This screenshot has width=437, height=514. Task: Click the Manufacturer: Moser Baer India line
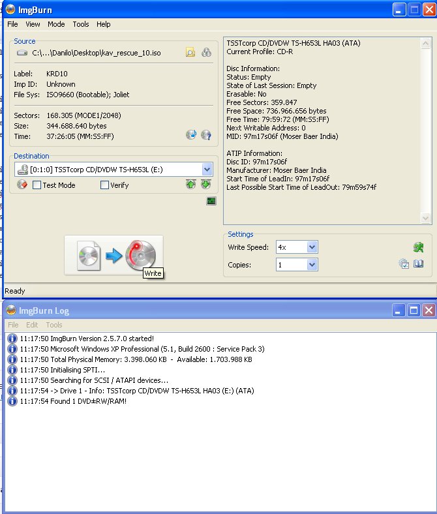click(x=277, y=170)
